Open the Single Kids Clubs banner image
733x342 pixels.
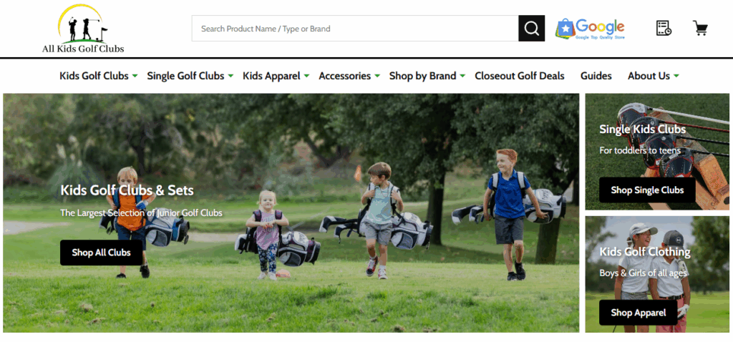657,152
